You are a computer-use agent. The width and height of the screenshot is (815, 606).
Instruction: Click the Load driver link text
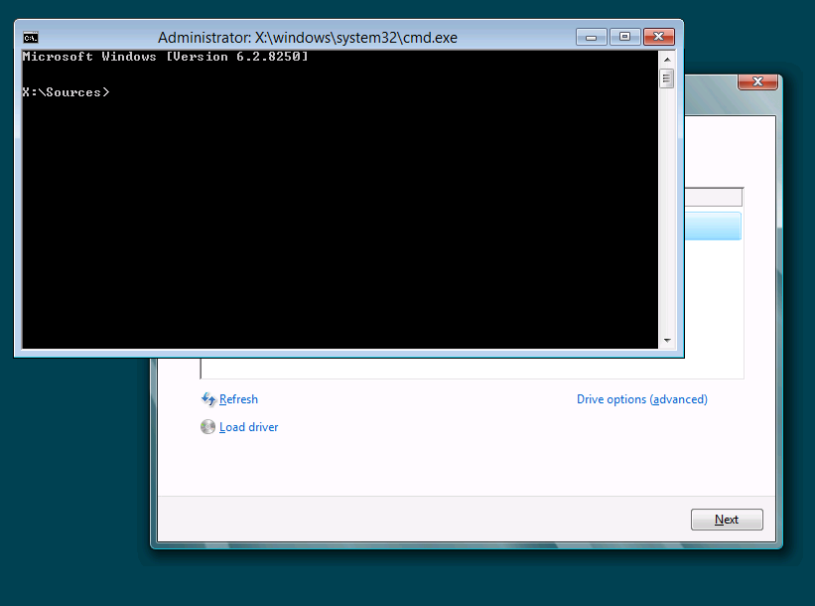click(x=248, y=427)
